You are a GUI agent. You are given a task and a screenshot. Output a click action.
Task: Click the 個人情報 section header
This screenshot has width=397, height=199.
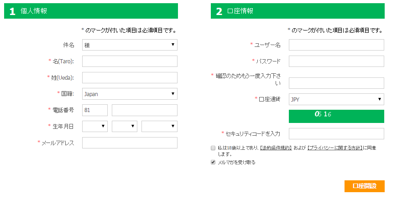coord(91,11)
